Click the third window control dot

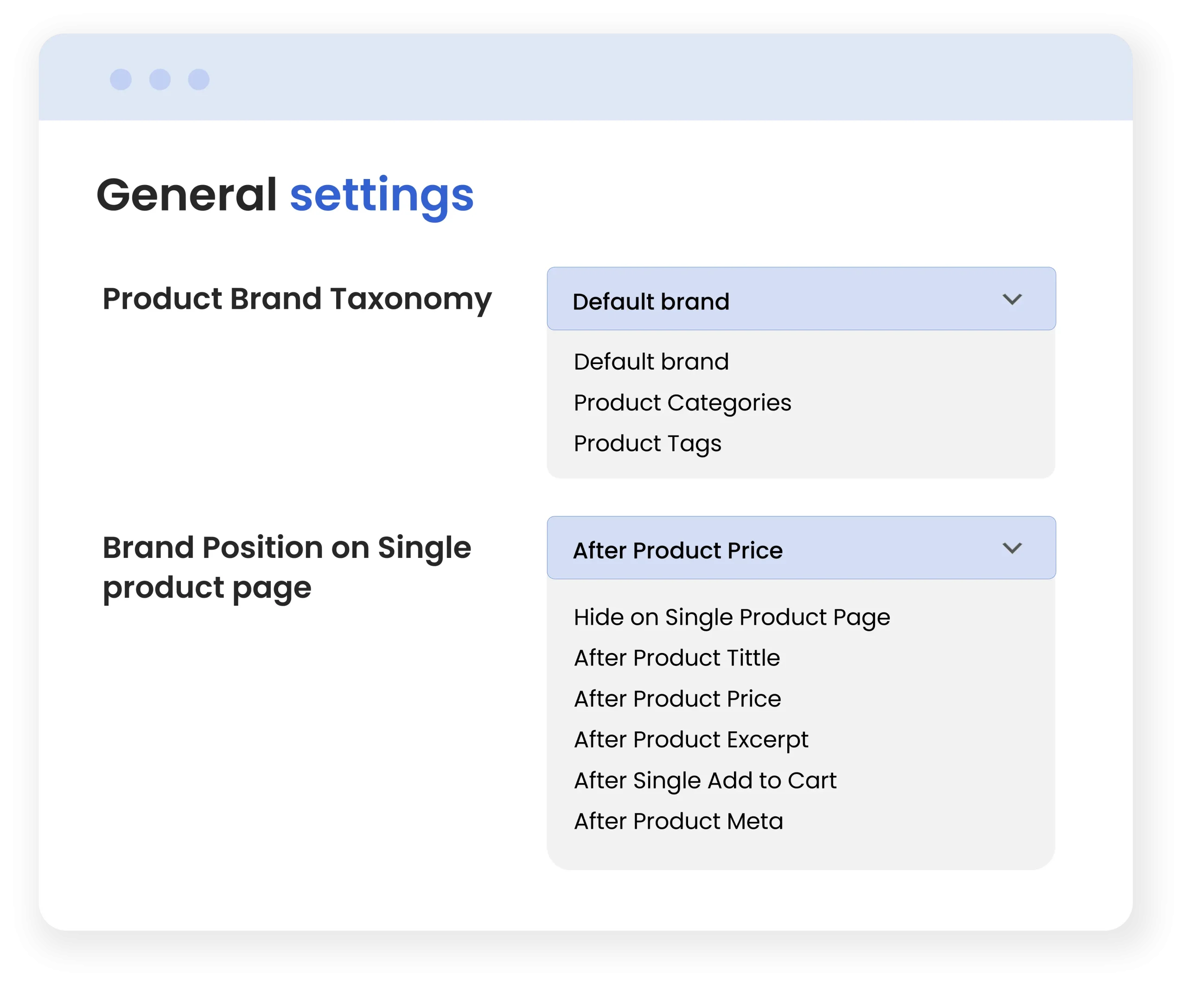click(198, 80)
